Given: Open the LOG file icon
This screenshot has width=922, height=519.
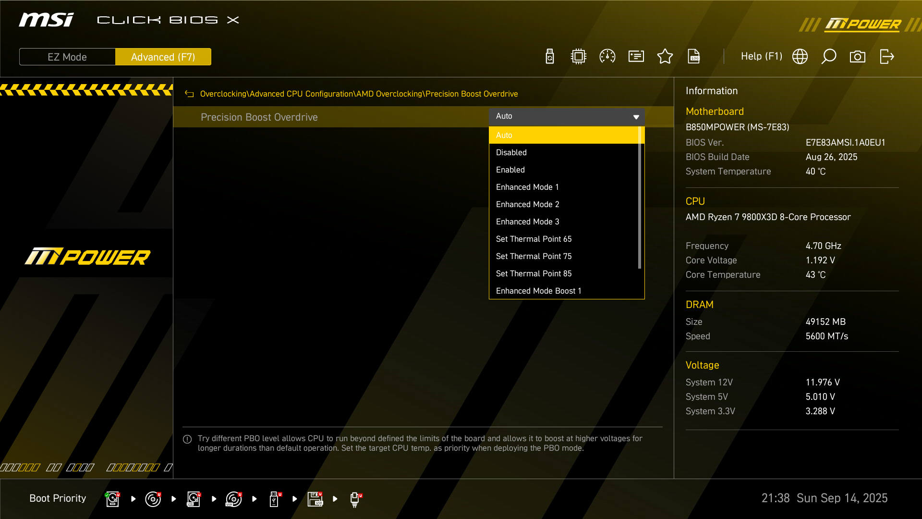Looking at the screenshot, I should tap(694, 57).
